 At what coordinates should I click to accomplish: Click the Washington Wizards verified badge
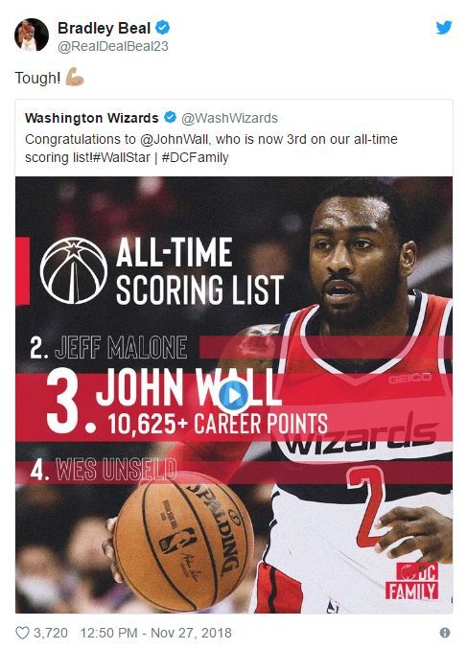tap(171, 118)
